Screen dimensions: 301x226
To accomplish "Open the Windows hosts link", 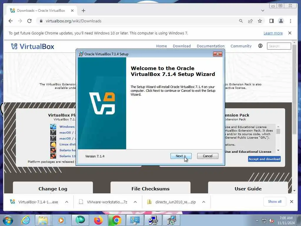I will click(x=67, y=127).
